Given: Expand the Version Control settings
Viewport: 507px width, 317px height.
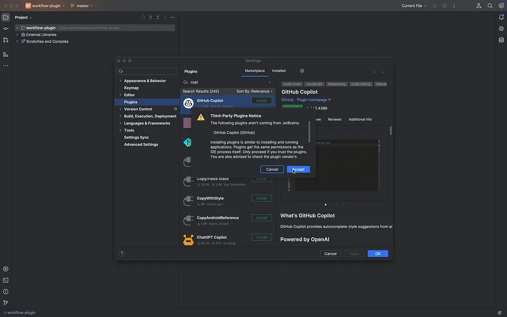Looking at the screenshot, I should 120,109.
